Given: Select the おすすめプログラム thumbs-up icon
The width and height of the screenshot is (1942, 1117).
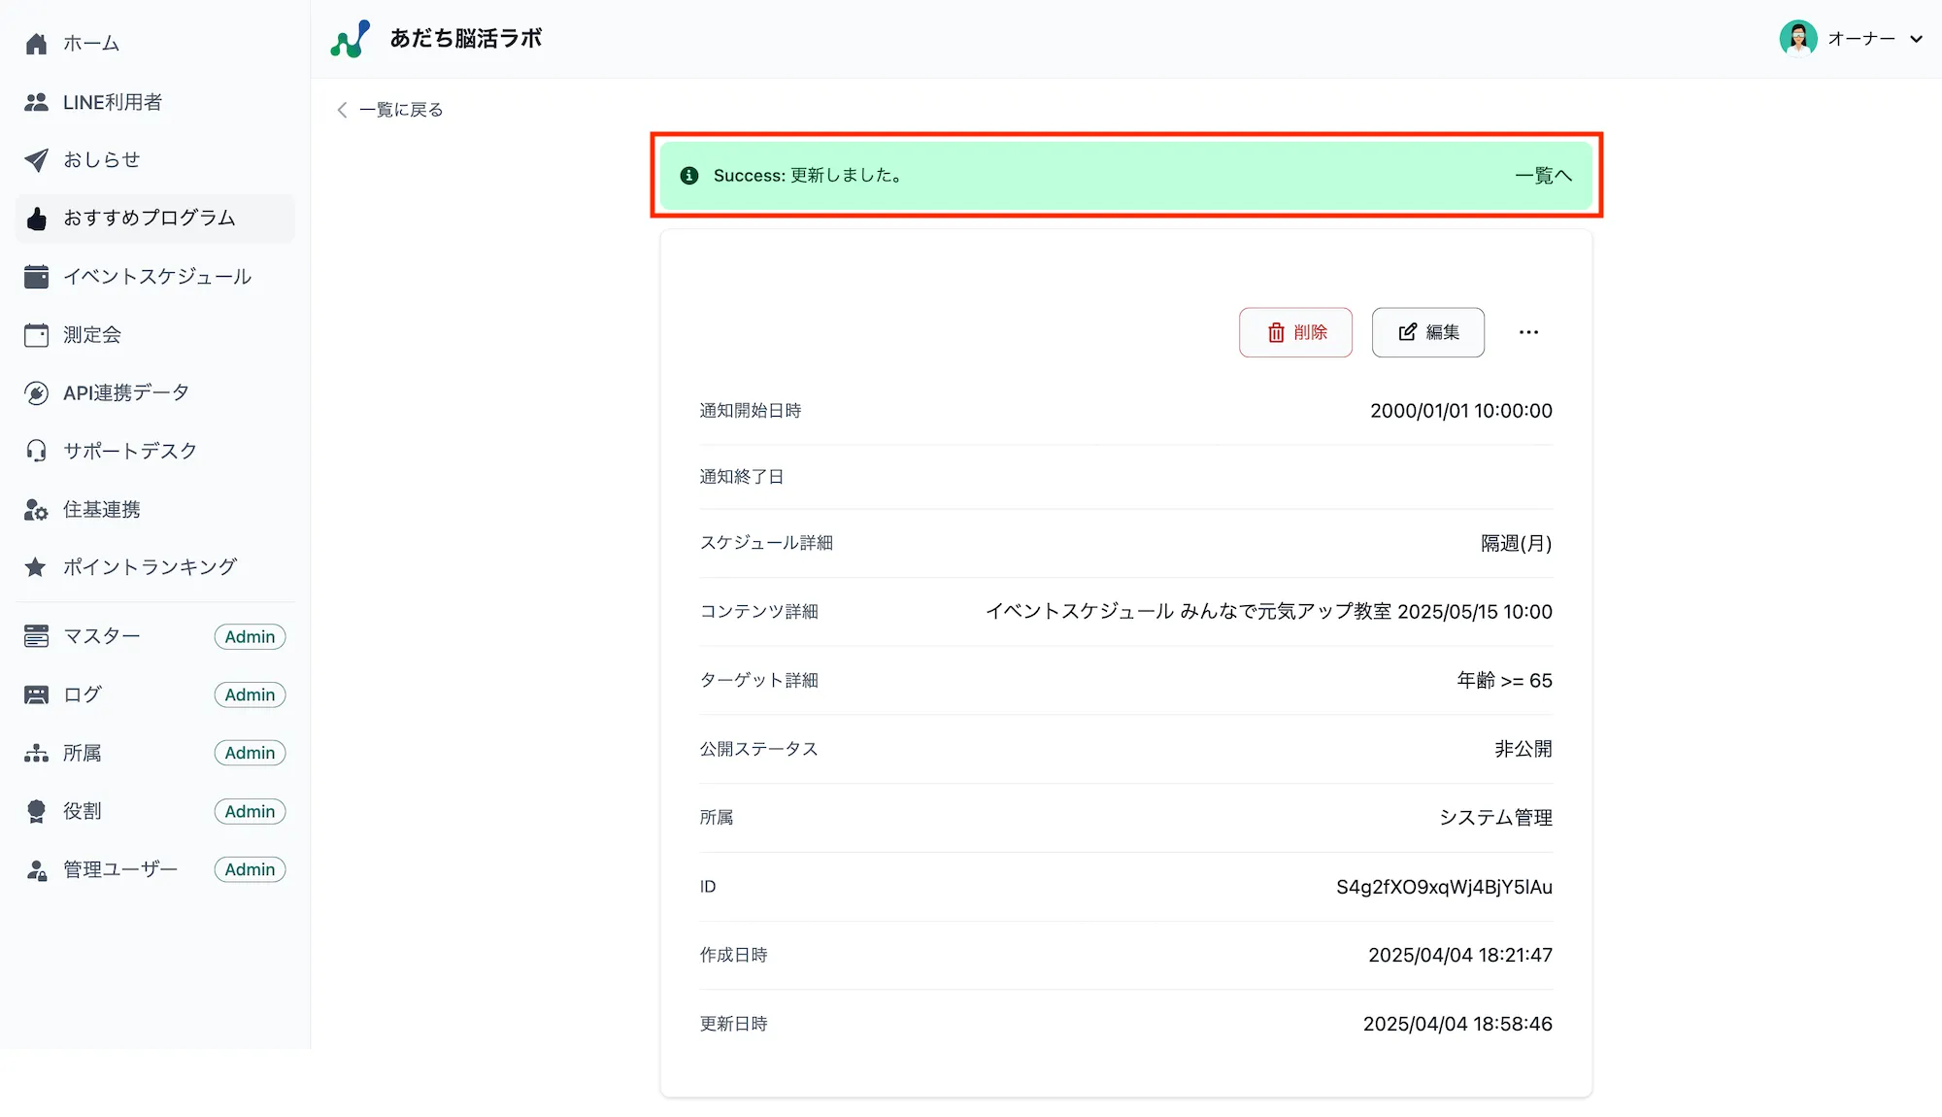Looking at the screenshot, I should [36, 219].
